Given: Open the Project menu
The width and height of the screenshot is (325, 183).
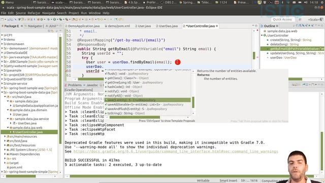Looking at the screenshot, I should (74, 13).
